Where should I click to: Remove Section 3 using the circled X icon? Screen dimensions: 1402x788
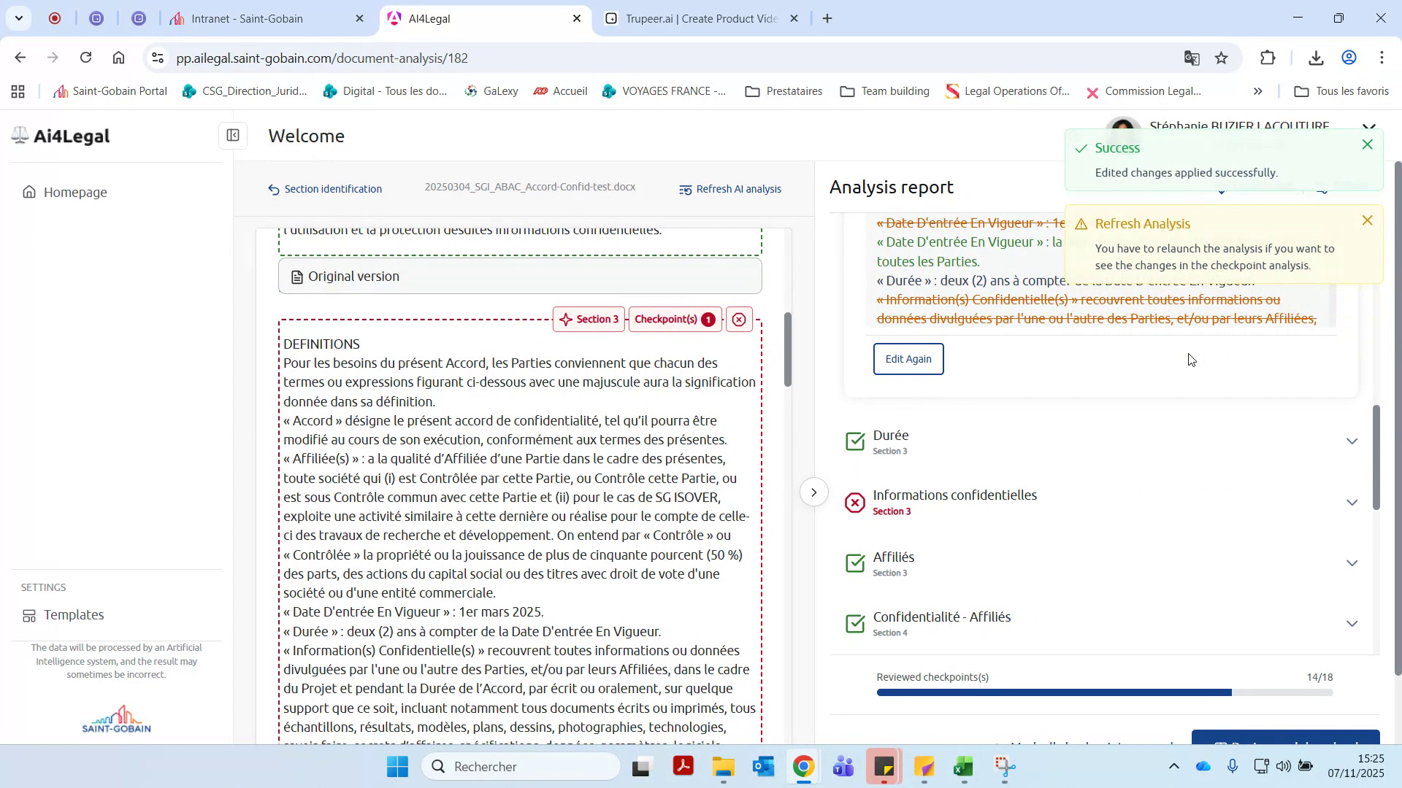point(739,319)
